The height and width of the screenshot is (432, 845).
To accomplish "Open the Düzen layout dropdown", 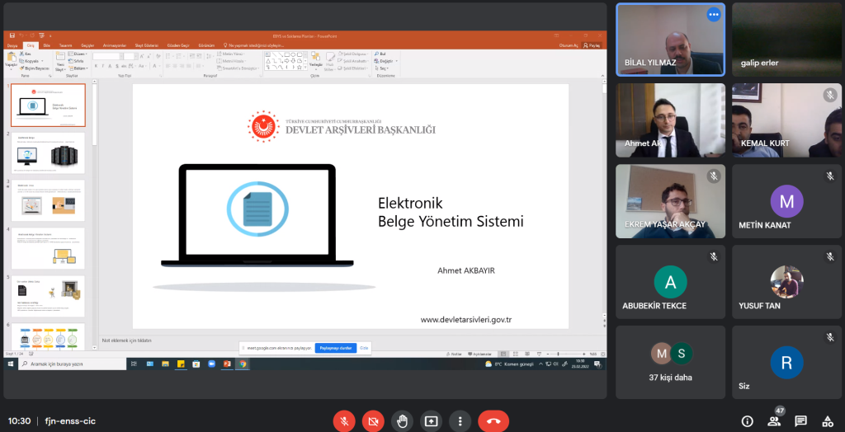I will [79, 54].
